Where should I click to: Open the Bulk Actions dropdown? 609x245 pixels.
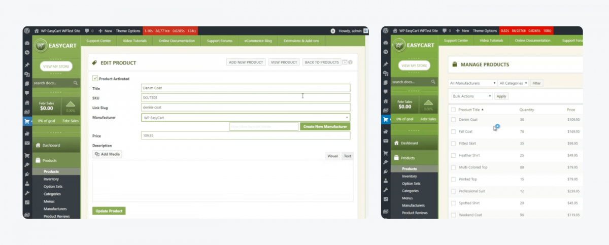point(471,96)
